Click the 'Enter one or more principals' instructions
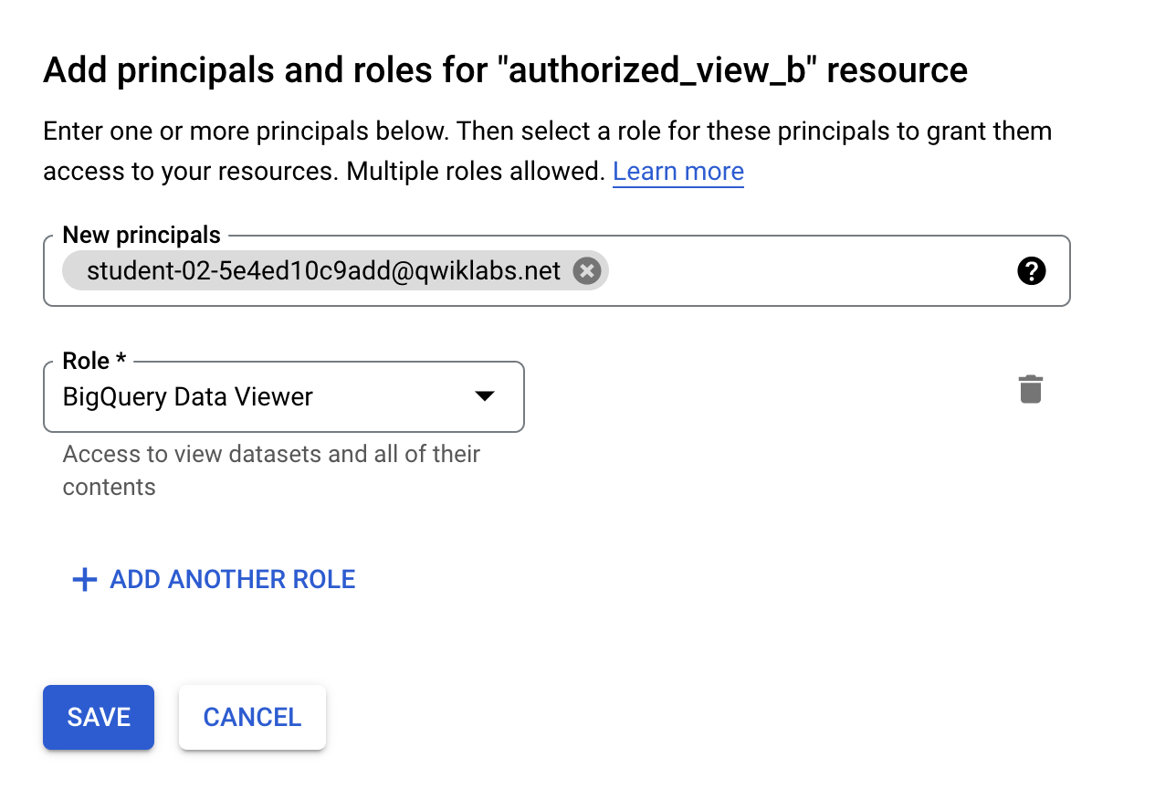 click(548, 152)
